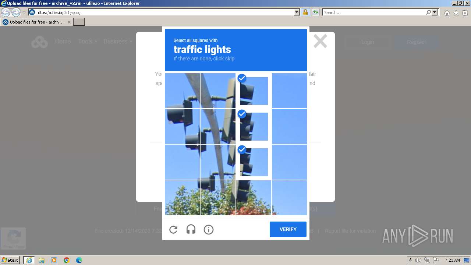Image resolution: width=471 pixels, height=265 pixels.
Task: Expand the search provider dropdown arrow
Action: 435,13
